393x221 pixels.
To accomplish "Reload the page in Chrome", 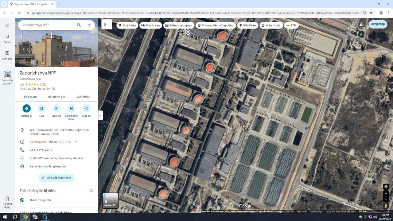I will coord(19,13).
